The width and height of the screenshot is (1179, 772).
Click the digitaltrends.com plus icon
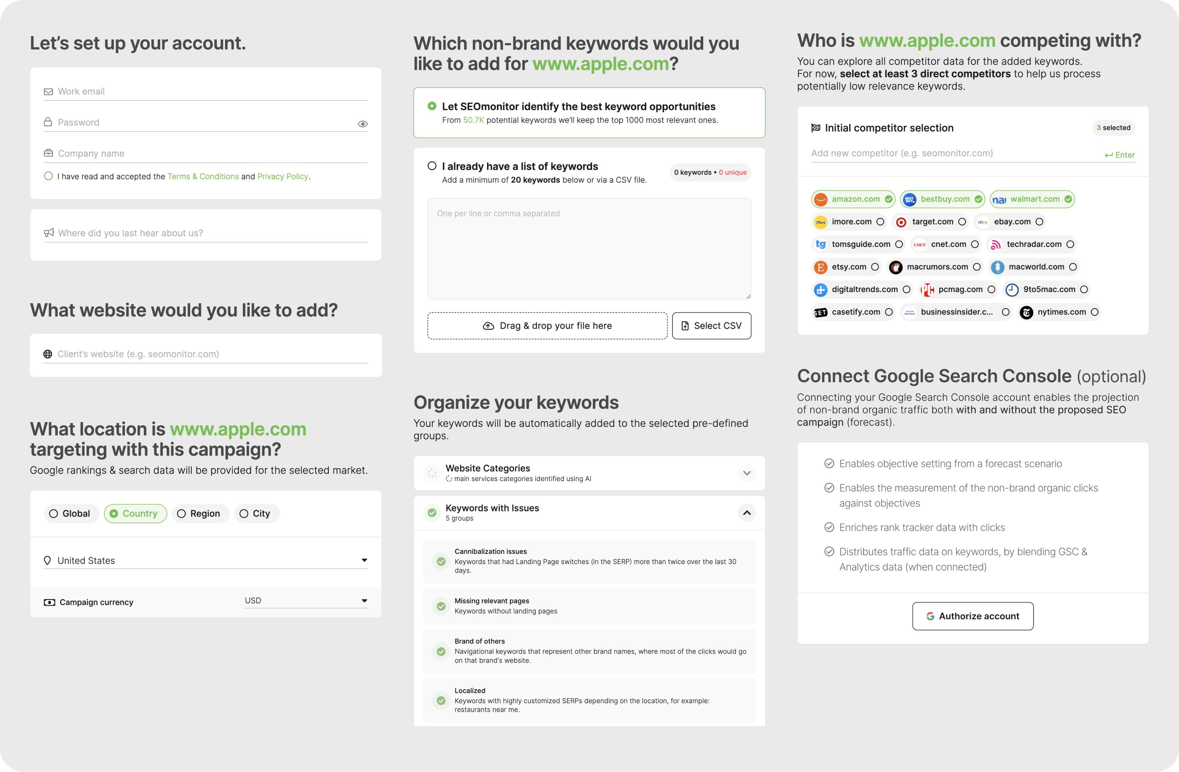click(821, 289)
